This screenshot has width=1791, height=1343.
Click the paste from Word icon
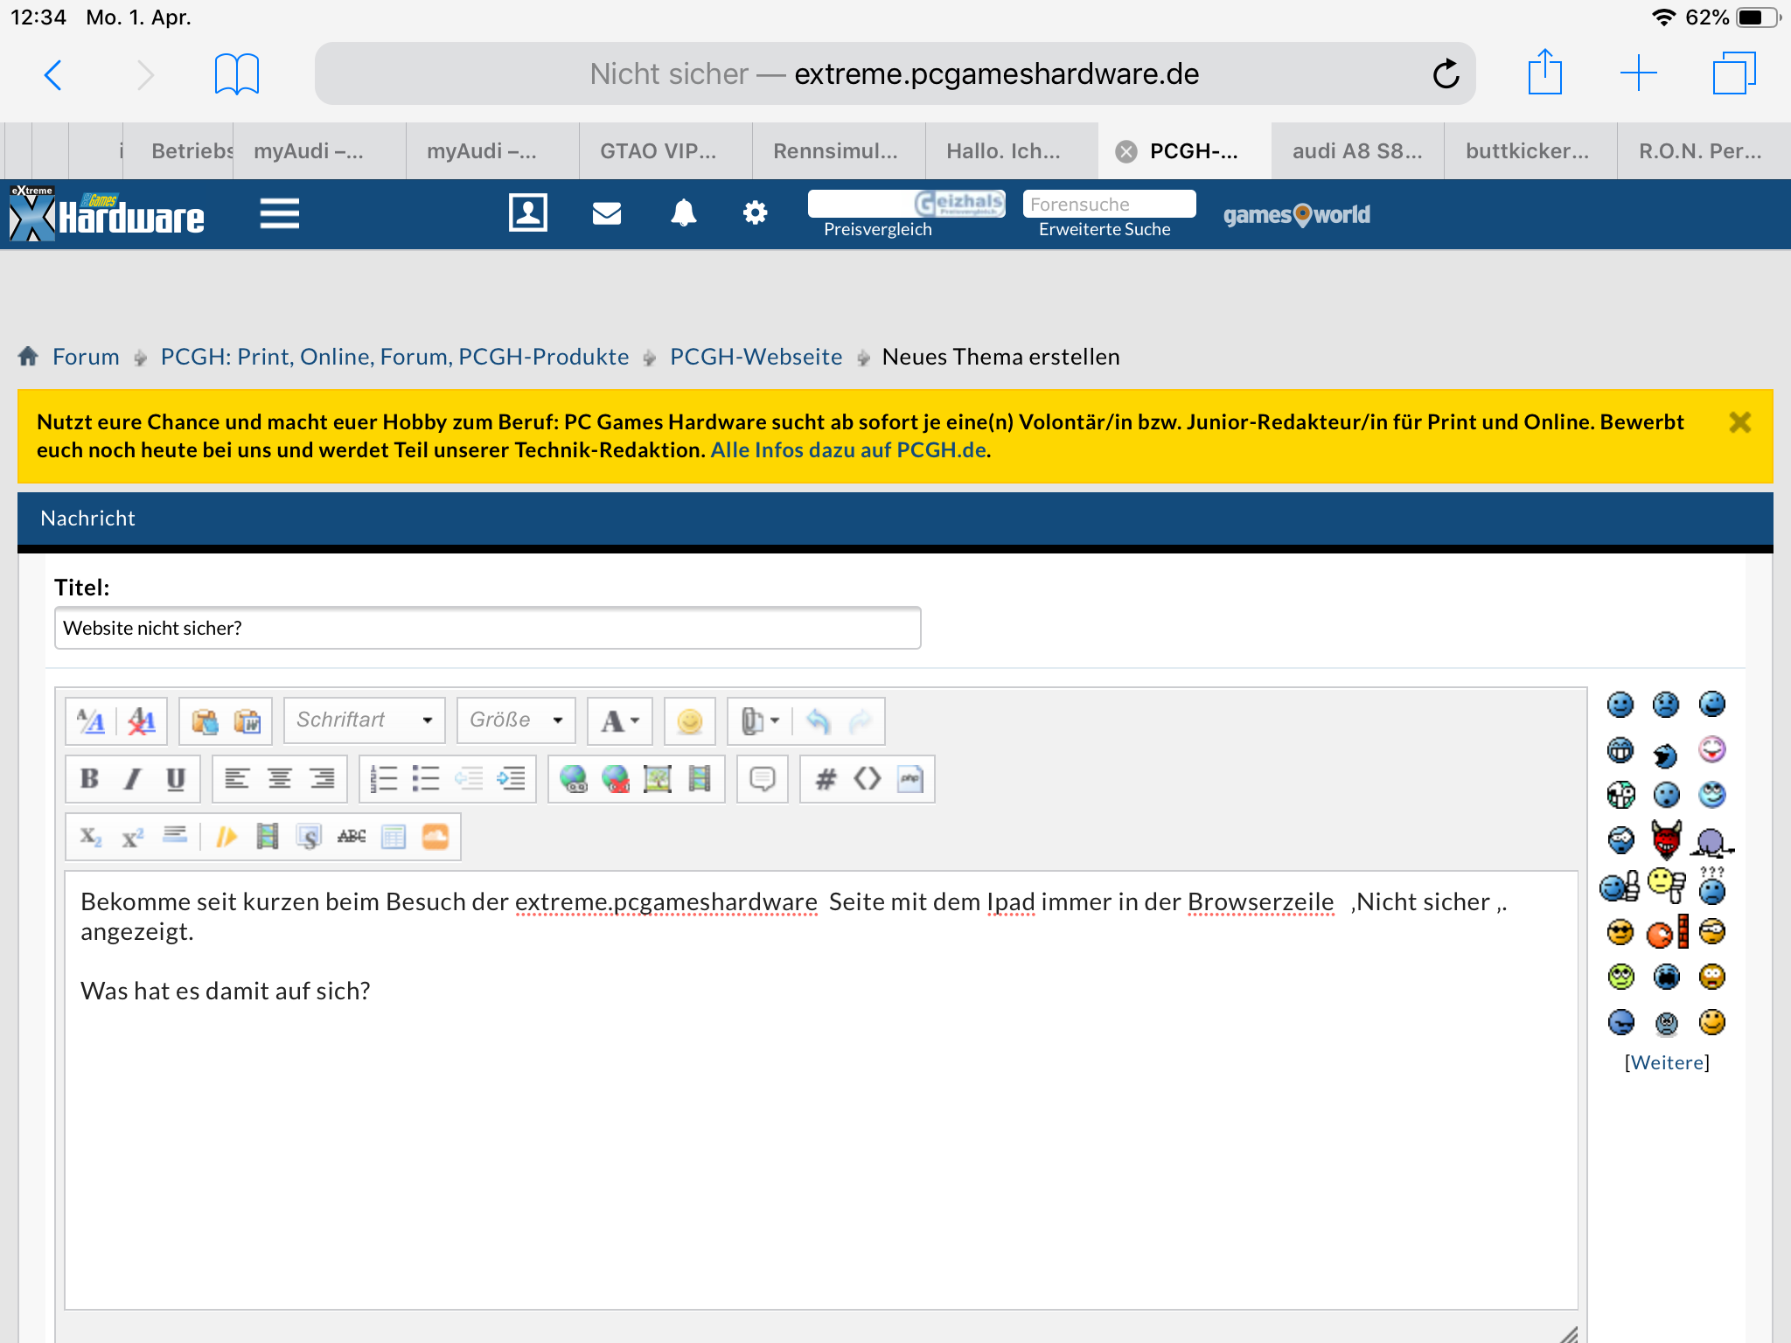[x=247, y=721]
